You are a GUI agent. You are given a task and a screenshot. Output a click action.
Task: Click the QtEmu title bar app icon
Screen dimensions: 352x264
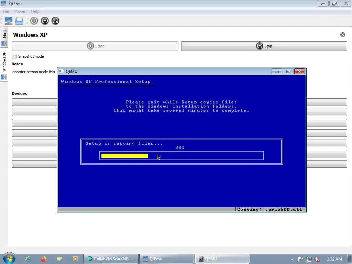click(4, 3)
